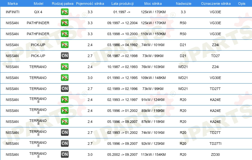Viewport: 252px width, 160px height.
Task: Click the 08.1987 -> 02.1998 date cell
Action: tap(122, 56)
